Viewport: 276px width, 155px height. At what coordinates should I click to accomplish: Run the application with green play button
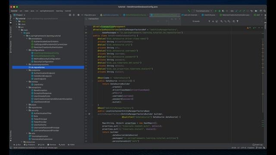(x=216, y=11)
